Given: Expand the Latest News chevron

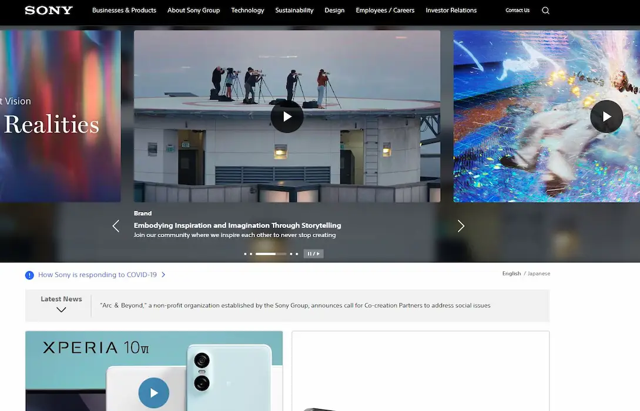Looking at the screenshot, I should pyautogui.click(x=61, y=310).
